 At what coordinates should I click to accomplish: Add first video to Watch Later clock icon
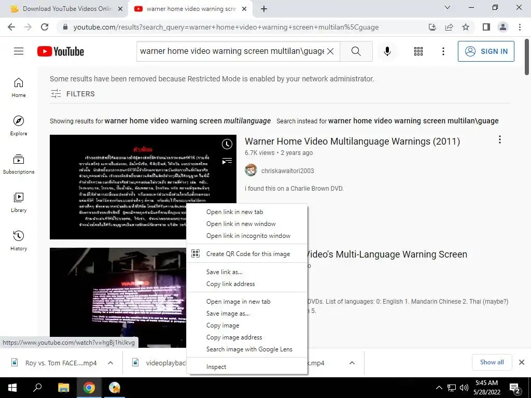227,144
